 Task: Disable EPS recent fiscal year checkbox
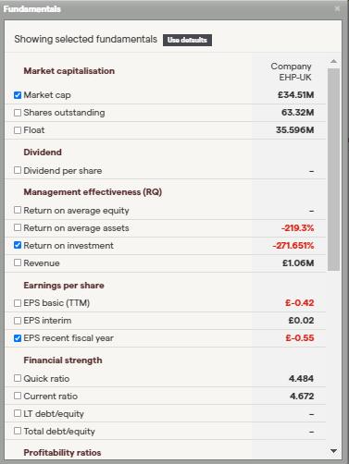point(18,338)
